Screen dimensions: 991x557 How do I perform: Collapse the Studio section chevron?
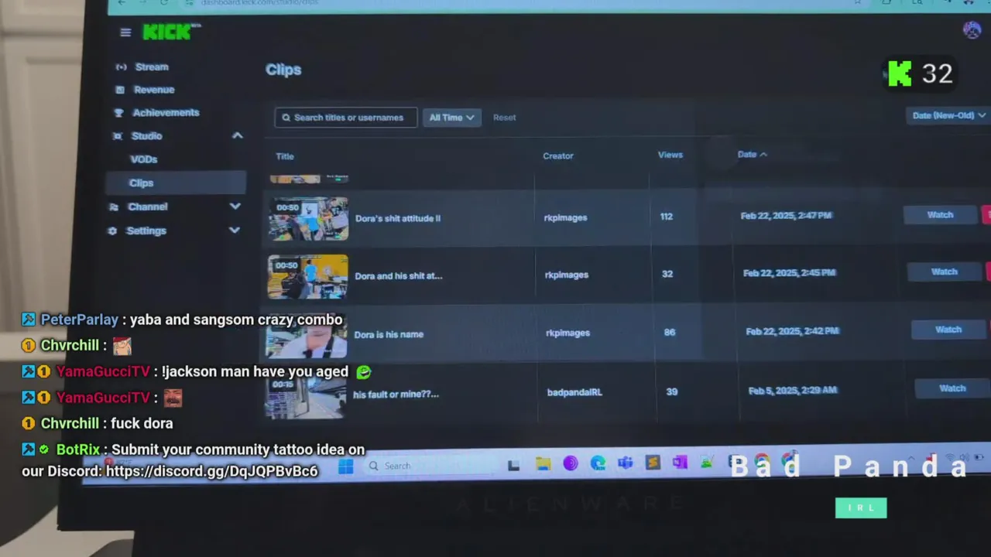238,135
